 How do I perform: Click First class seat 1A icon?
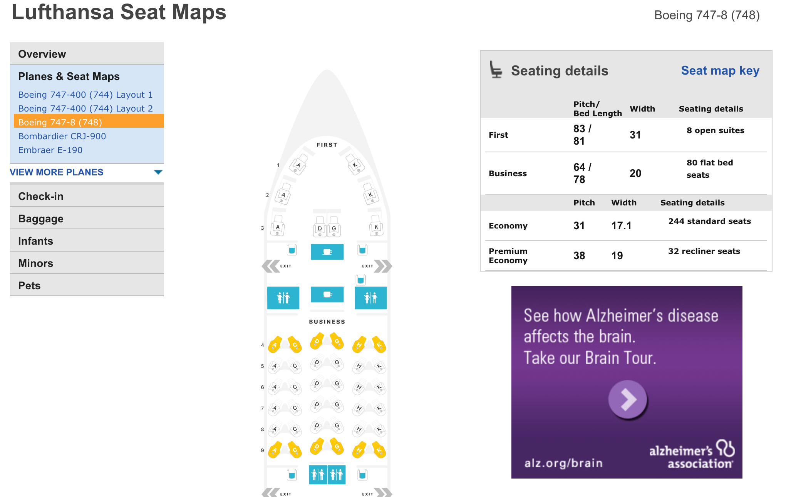click(x=298, y=165)
